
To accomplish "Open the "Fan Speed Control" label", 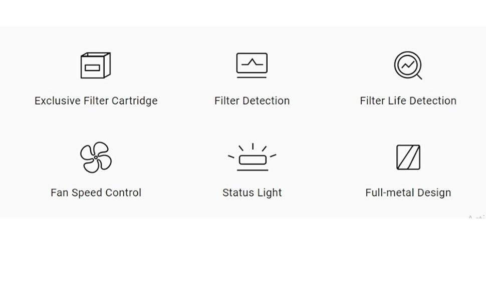I will 96,192.
